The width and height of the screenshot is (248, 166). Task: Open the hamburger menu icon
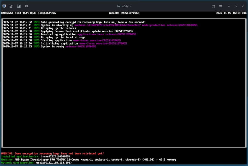[221, 6]
